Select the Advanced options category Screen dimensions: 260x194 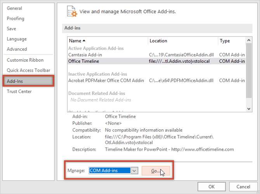click(17, 49)
